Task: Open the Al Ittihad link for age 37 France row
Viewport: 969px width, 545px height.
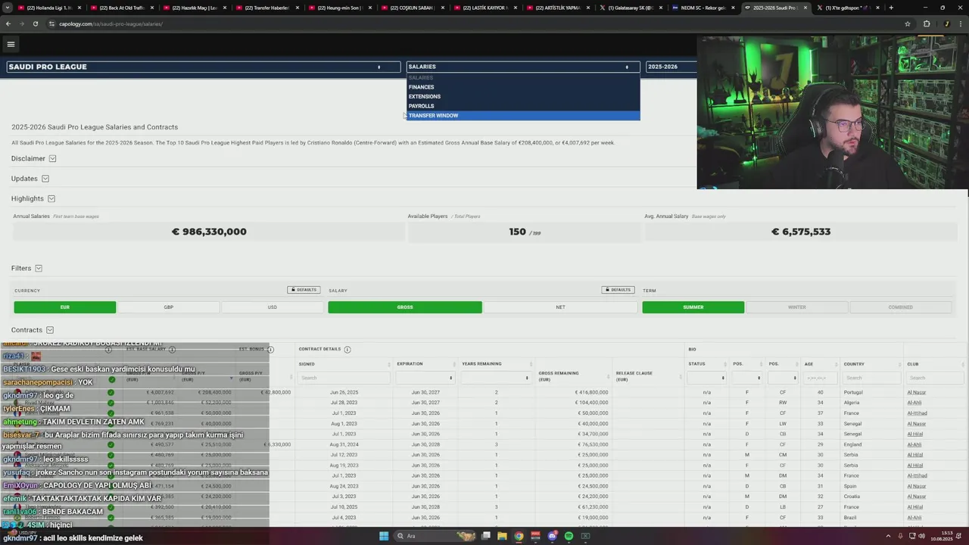Action: (x=917, y=413)
